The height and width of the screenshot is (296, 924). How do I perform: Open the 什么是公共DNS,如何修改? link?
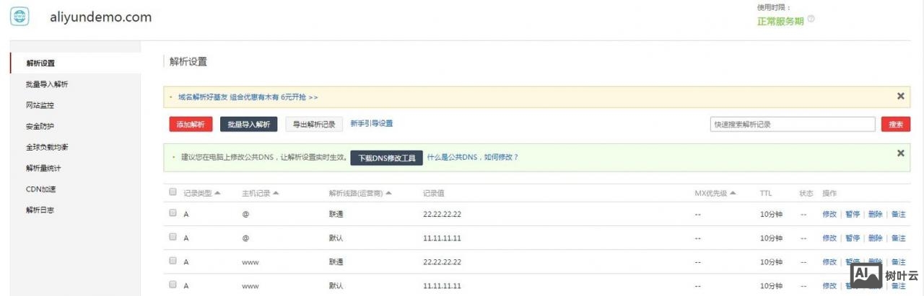[473, 157]
